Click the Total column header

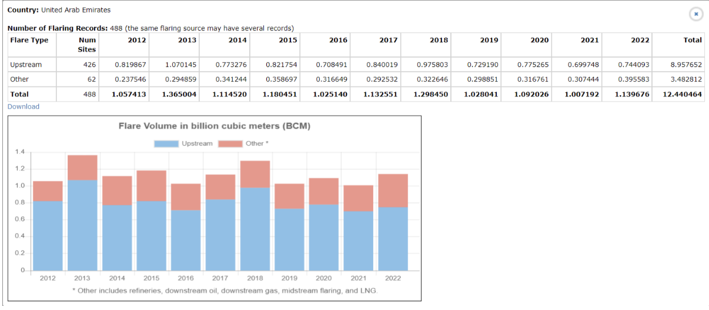pos(693,40)
